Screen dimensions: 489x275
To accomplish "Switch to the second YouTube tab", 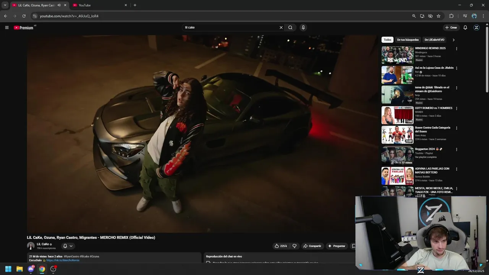I will tap(97, 5).
